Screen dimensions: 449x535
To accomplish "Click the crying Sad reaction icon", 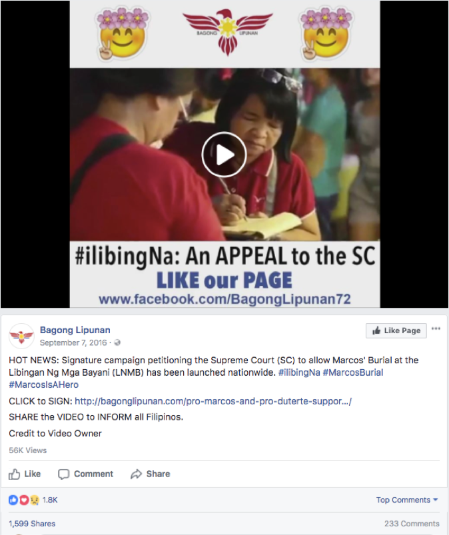I will pos(35,500).
